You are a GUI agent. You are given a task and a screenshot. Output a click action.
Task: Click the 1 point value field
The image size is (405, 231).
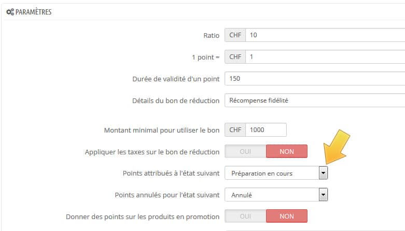point(325,57)
